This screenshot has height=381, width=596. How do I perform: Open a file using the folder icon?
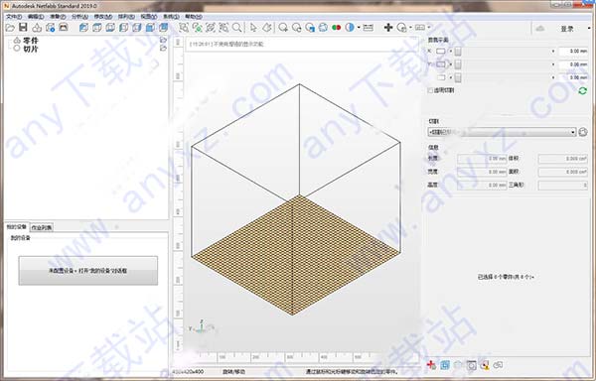click(10, 28)
